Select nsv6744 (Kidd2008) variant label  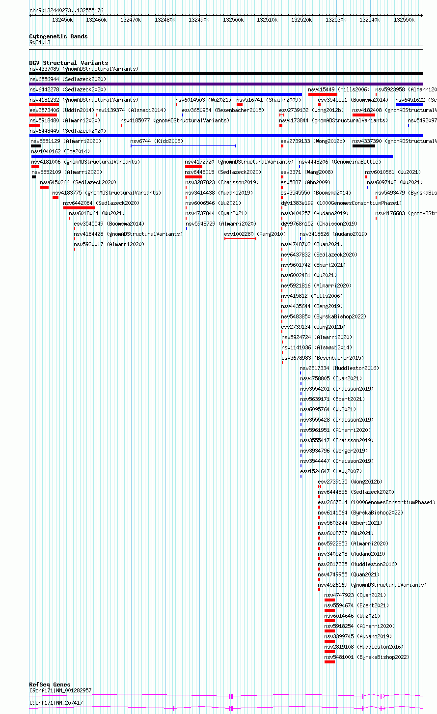(157, 141)
